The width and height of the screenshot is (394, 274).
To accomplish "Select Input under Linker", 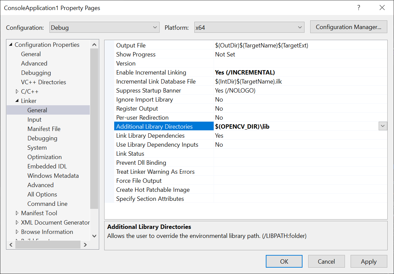I will point(34,119).
